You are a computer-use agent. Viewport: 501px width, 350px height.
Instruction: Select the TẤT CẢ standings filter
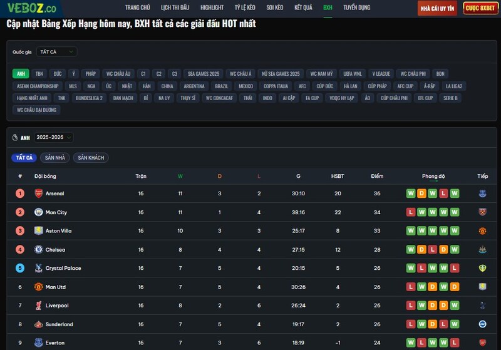coord(24,158)
